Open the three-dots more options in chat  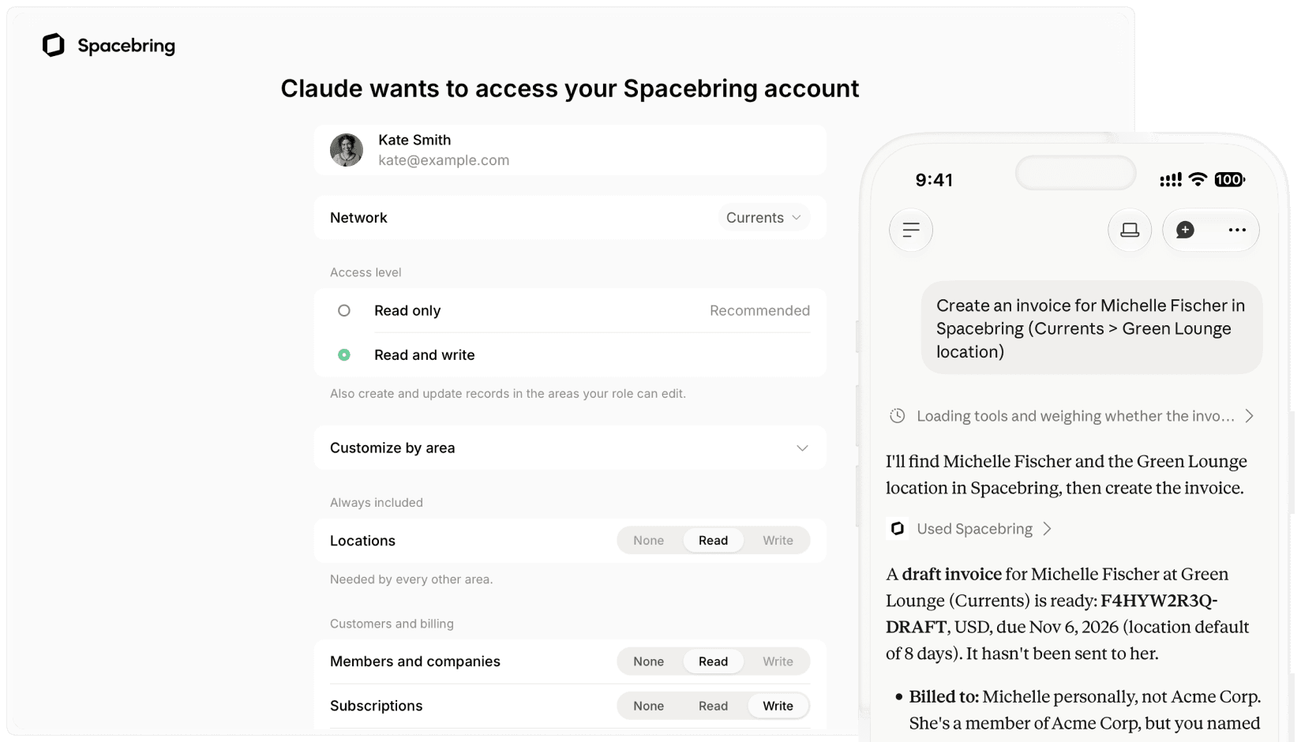point(1237,230)
